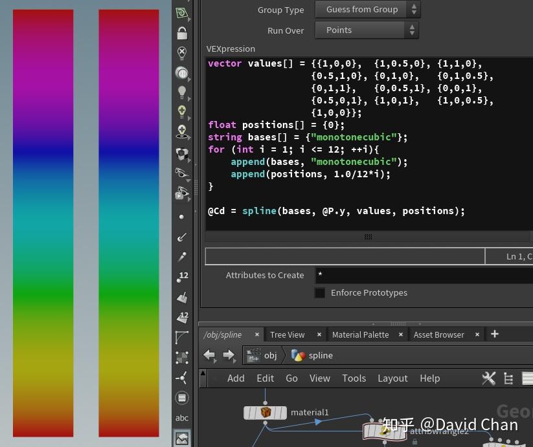Switch to the Asset Browser tab
Image resolution: width=533 pixels, height=447 pixels.
coord(438,334)
